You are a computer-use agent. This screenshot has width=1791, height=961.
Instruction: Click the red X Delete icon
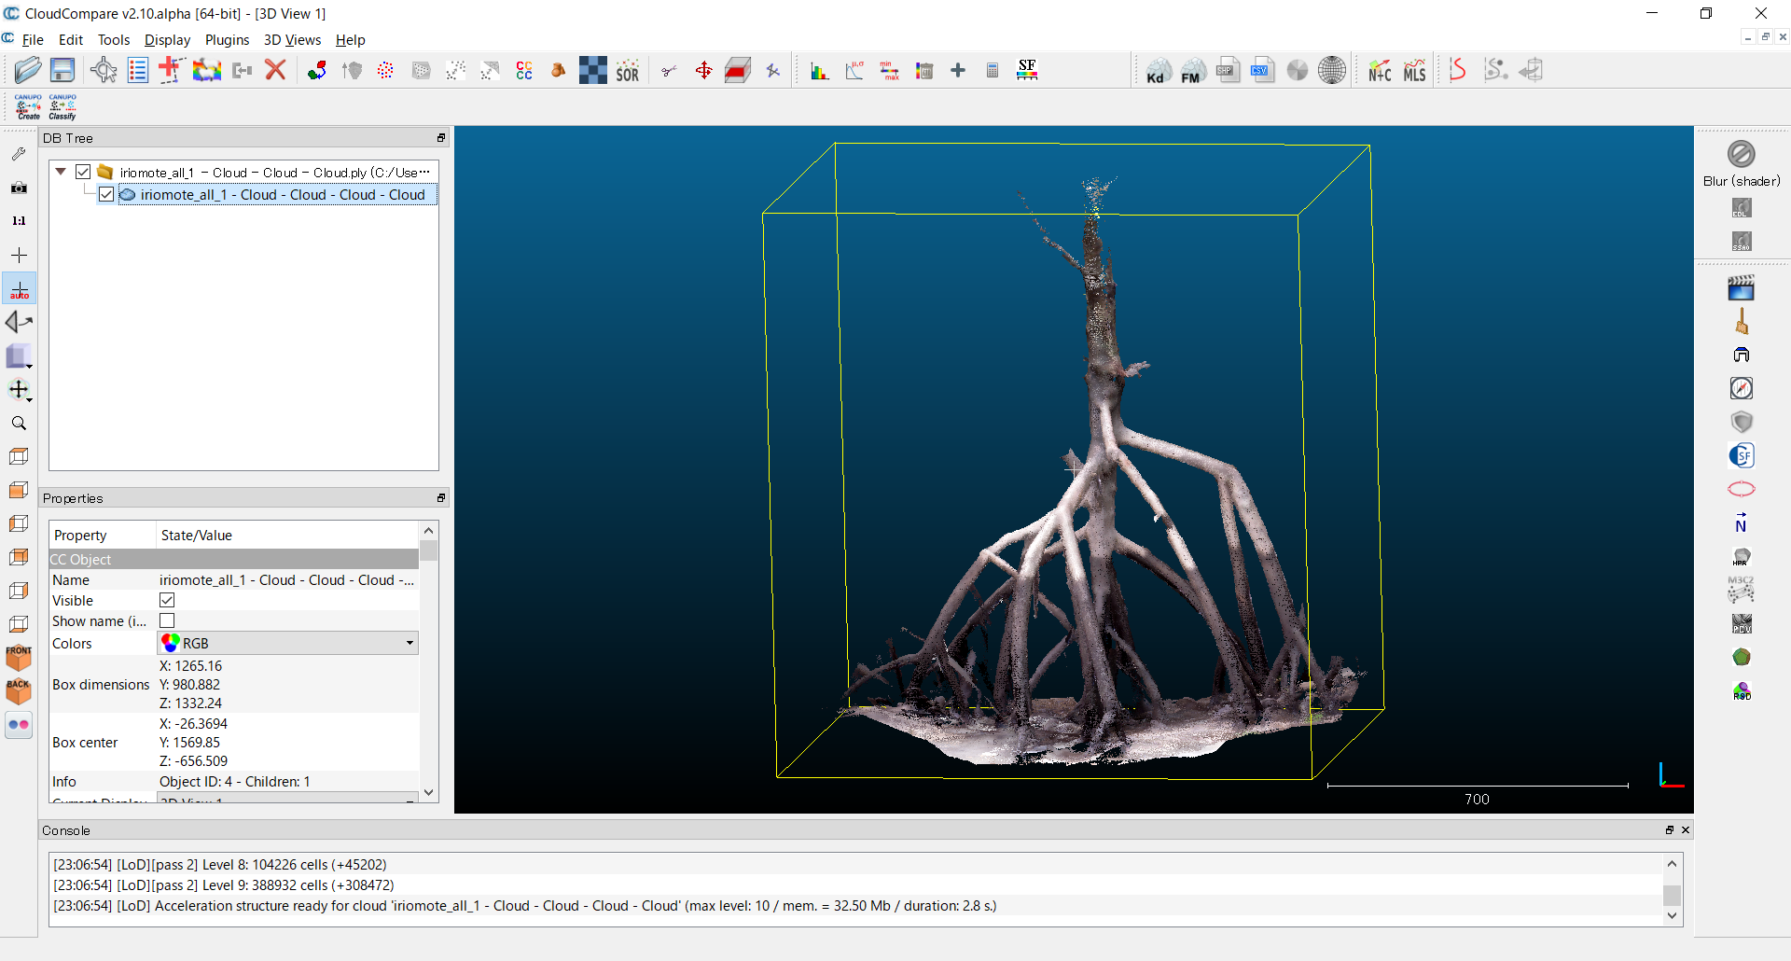point(275,70)
